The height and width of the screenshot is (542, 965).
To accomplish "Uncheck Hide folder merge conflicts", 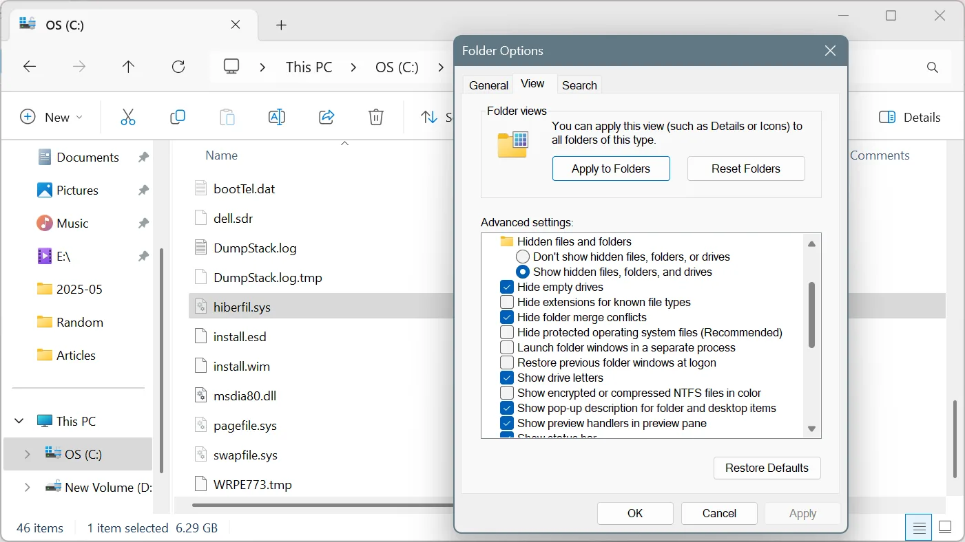I will (x=507, y=317).
